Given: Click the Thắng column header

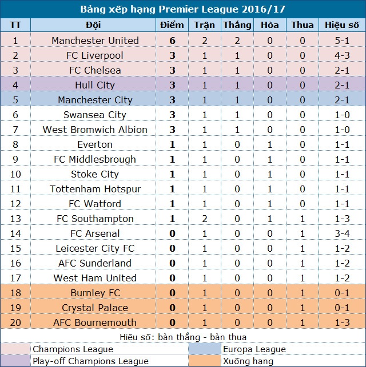Looking at the screenshot, I should tap(237, 25).
